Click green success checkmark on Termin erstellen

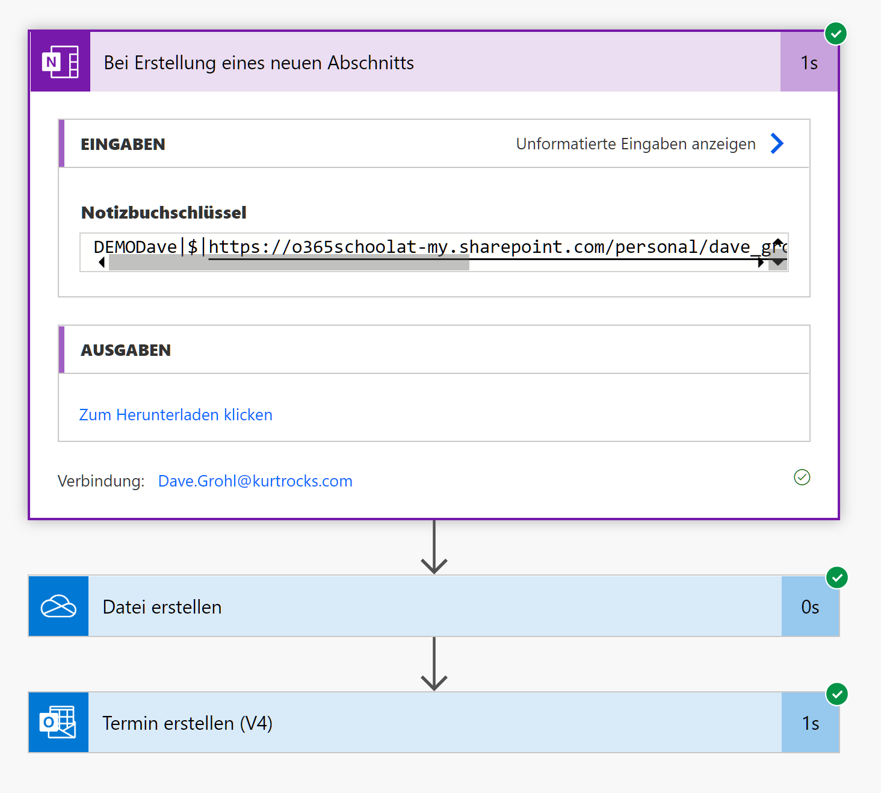point(836,694)
